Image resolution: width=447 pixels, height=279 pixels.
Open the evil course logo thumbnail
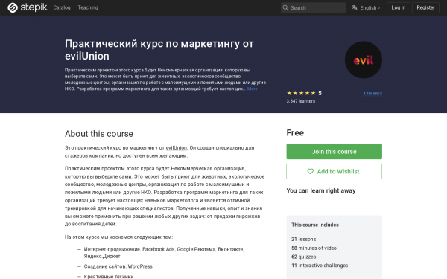pos(364,60)
